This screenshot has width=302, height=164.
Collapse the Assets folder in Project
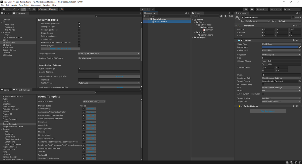click(193, 20)
